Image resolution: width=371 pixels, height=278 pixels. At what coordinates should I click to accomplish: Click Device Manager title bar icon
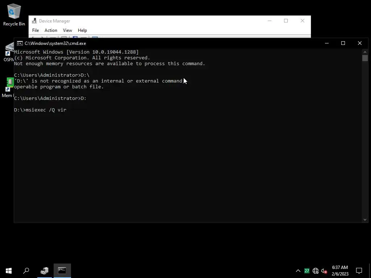(x=34, y=21)
